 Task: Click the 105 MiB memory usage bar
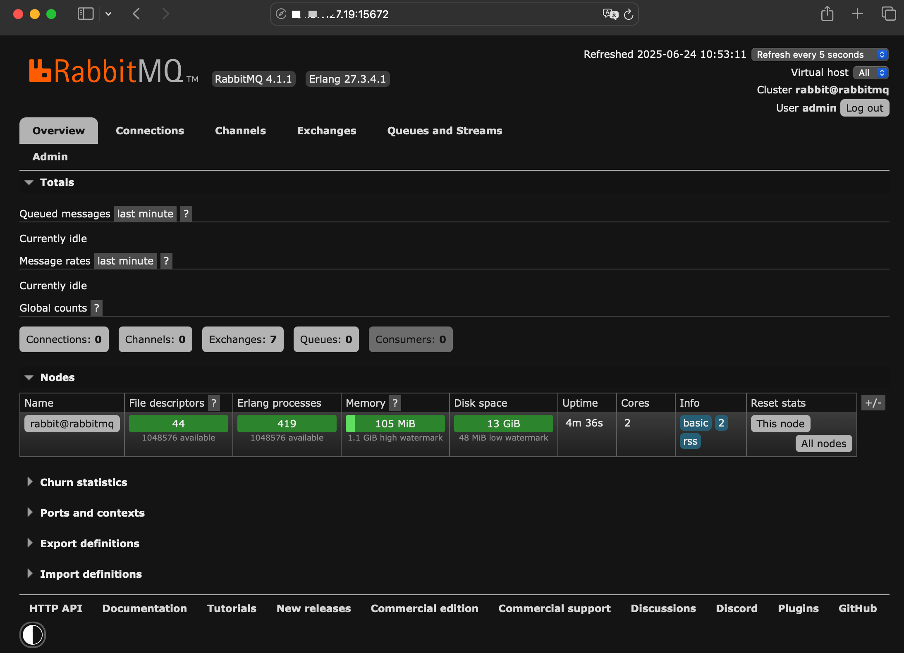[x=395, y=424]
